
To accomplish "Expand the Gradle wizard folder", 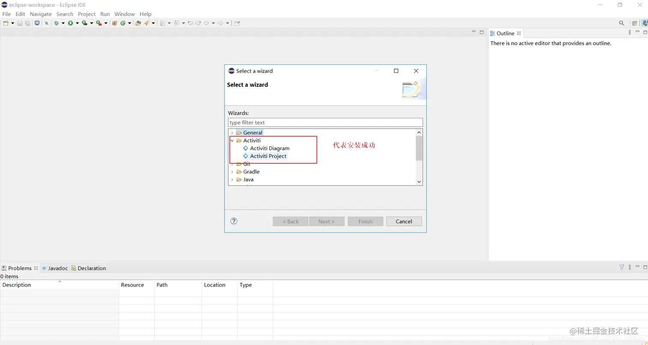I will pos(232,172).
